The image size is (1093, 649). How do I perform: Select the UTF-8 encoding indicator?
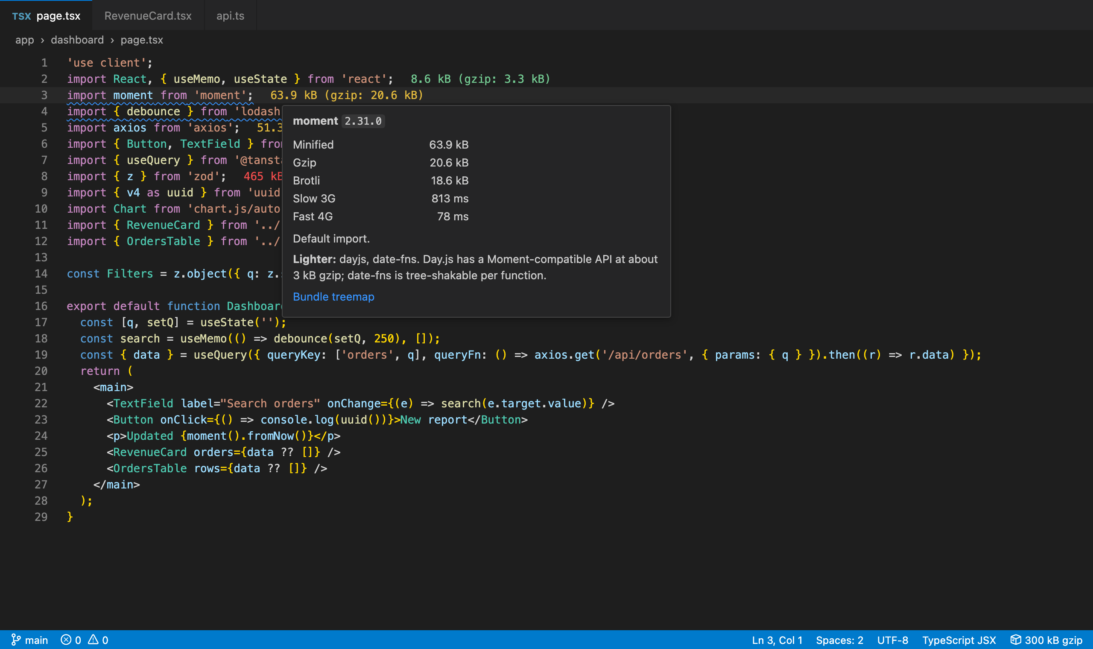pyautogui.click(x=892, y=640)
